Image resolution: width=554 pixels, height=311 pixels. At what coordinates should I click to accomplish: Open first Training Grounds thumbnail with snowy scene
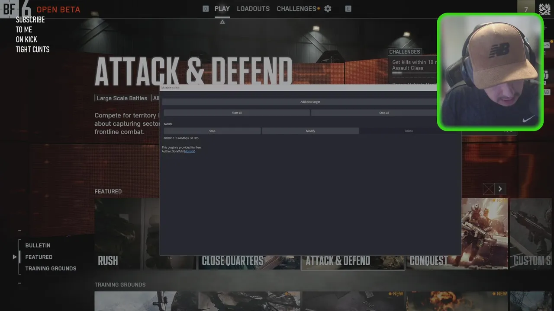(x=145, y=301)
